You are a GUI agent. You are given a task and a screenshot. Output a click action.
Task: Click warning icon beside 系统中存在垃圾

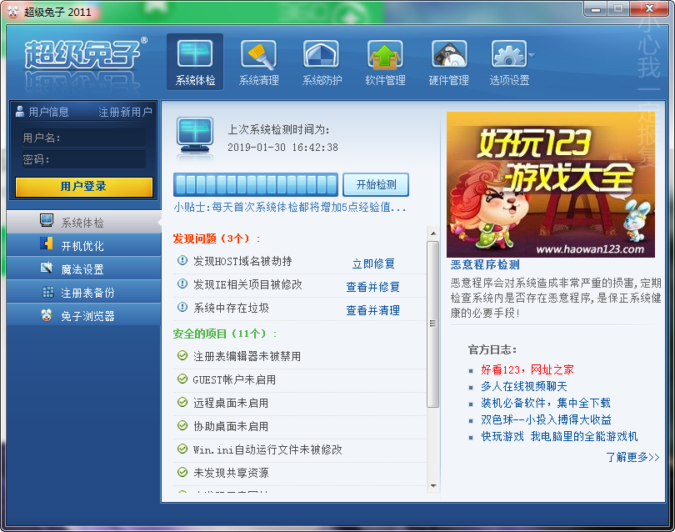tap(182, 307)
